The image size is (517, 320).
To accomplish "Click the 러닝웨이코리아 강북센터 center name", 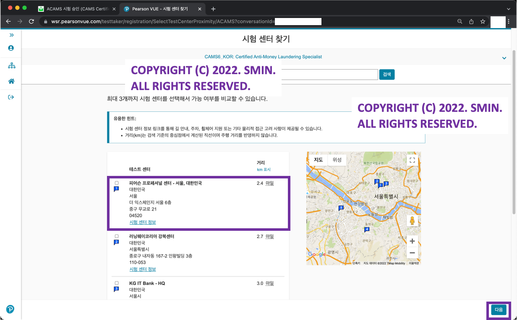I will tap(151, 236).
